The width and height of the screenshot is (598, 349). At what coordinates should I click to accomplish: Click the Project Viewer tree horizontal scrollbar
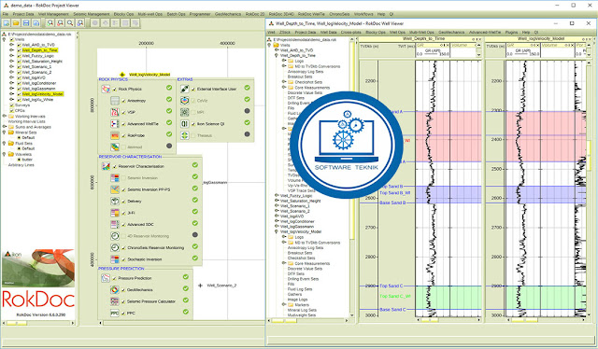(38, 323)
